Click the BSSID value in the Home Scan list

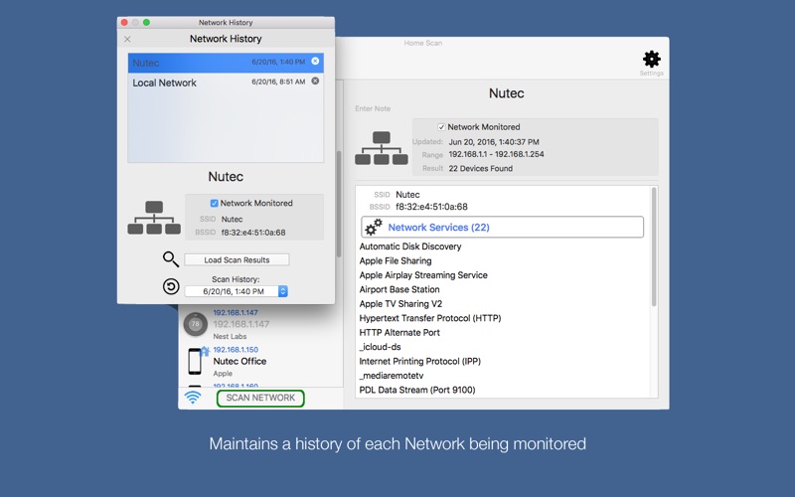pos(431,207)
